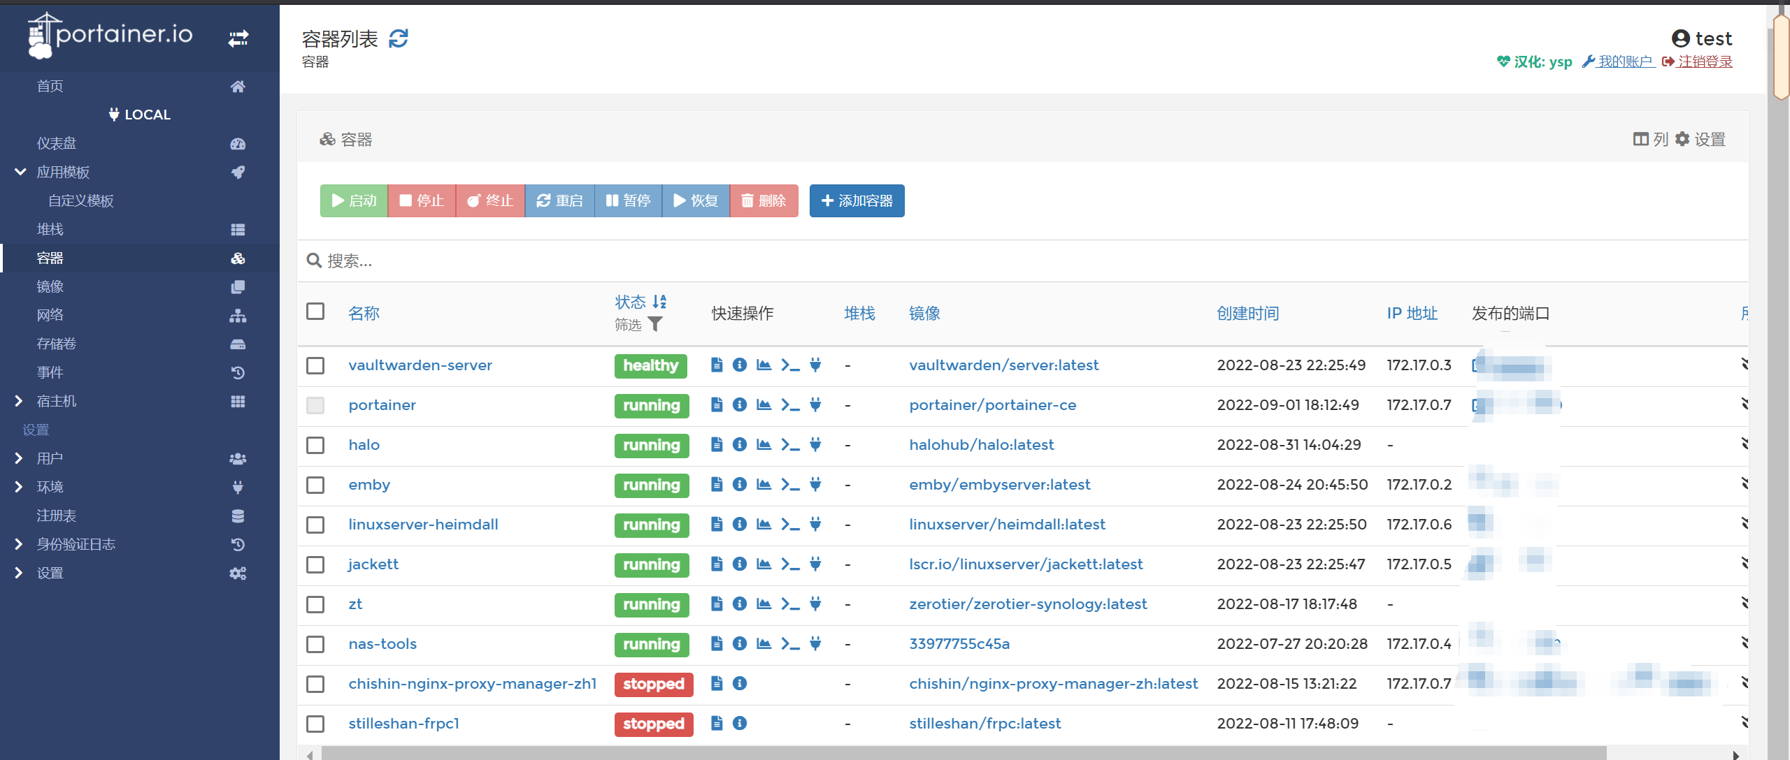The height and width of the screenshot is (760, 1790).
Task: Open logs icon for nas-tools
Action: click(716, 643)
